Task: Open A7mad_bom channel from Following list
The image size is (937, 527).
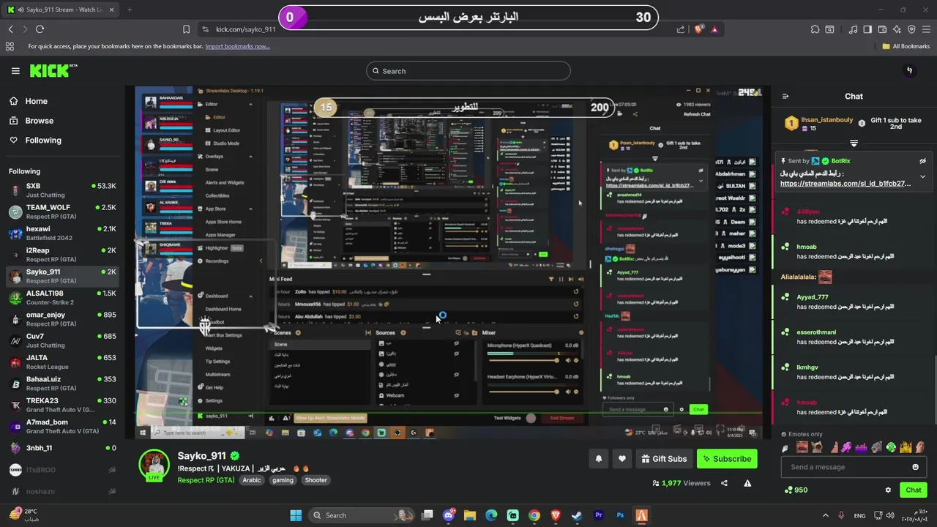Action: tap(62, 426)
